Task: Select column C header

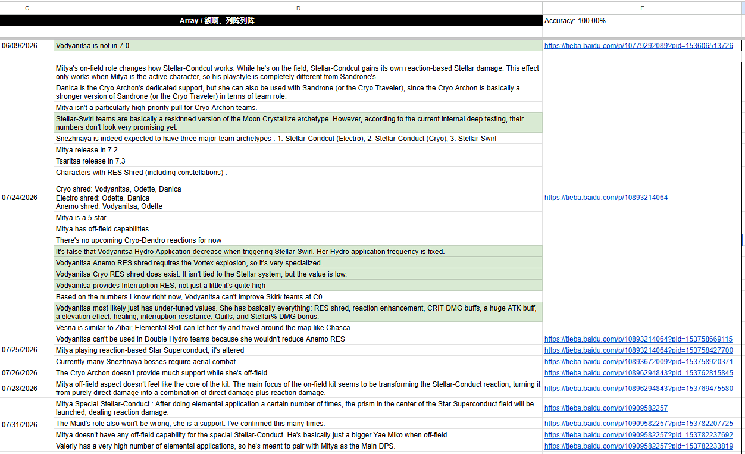Action: pyautogui.click(x=27, y=8)
